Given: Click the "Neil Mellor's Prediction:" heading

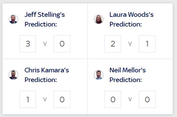Looking at the screenshot, I should click(128, 75).
